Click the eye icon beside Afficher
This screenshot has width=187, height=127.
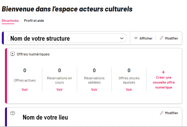(x=136, y=38)
